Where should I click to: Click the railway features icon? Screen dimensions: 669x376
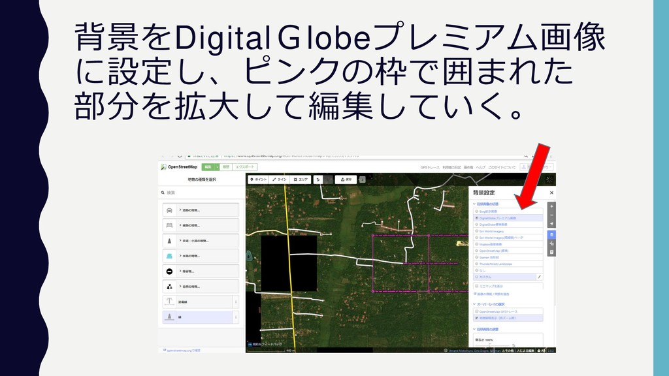(169, 225)
